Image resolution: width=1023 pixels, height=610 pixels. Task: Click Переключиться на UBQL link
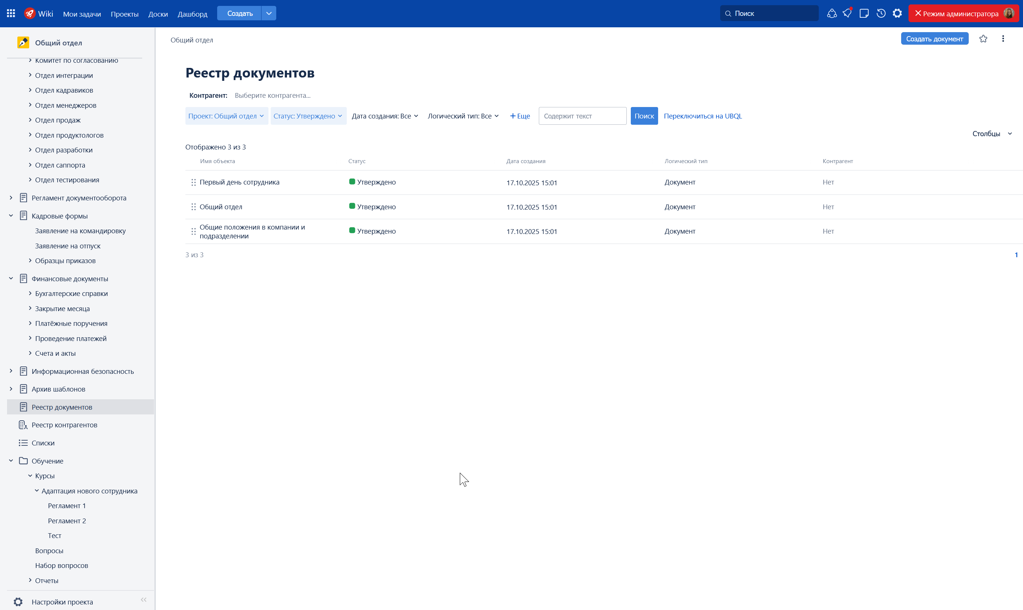(x=702, y=116)
